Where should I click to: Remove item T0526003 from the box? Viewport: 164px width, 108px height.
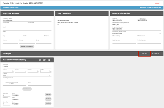pyautogui.click(x=48, y=103)
